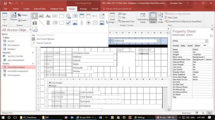Pick the Chart control (bar chart icon)
Screen dimensions: 215x120
tap(35, 23)
